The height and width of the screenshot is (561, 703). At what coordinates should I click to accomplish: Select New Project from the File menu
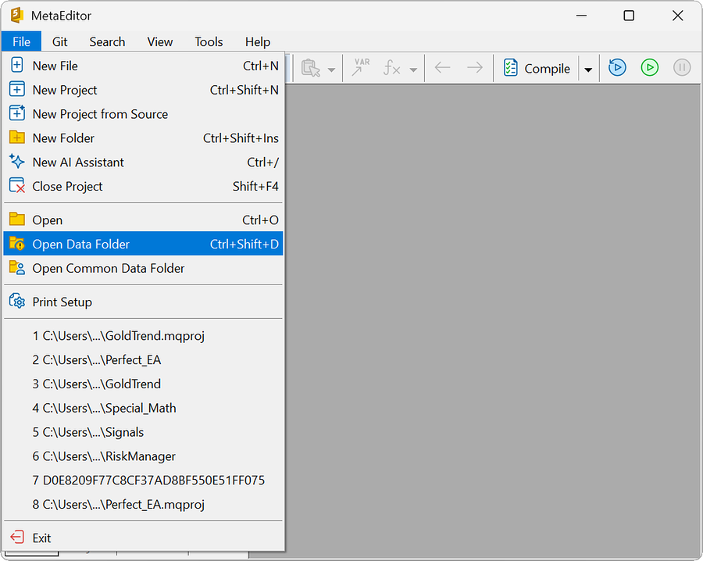point(144,90)
